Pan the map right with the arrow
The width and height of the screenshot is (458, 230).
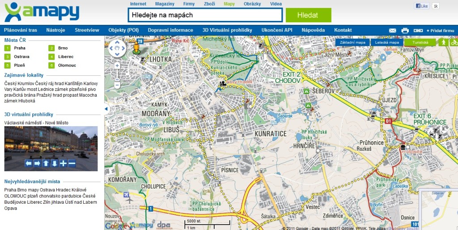click(123, 48)
